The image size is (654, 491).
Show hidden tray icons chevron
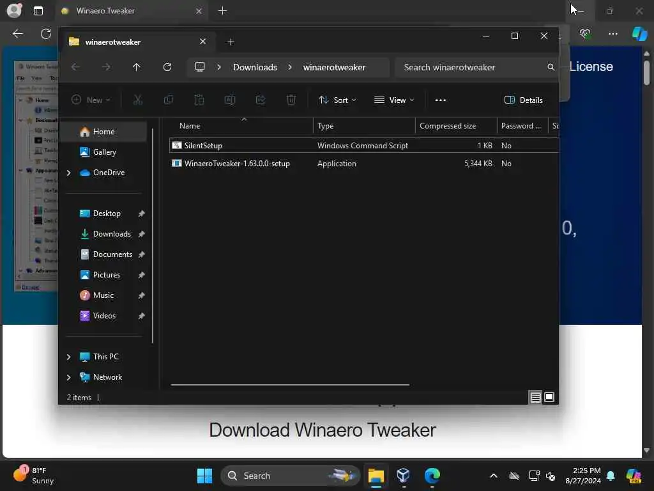point(494,476)
